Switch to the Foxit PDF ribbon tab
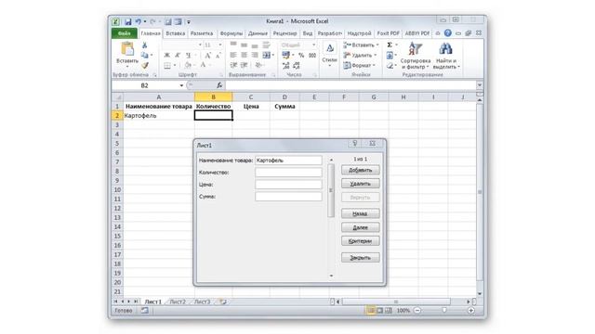 tap(388, 33)
